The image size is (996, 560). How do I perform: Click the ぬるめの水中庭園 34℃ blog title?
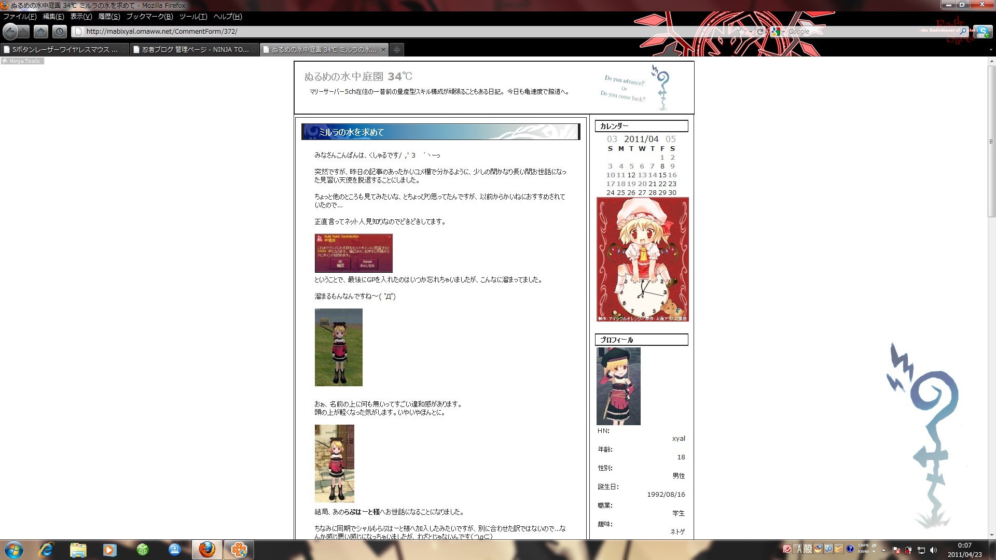coord(358,77)
